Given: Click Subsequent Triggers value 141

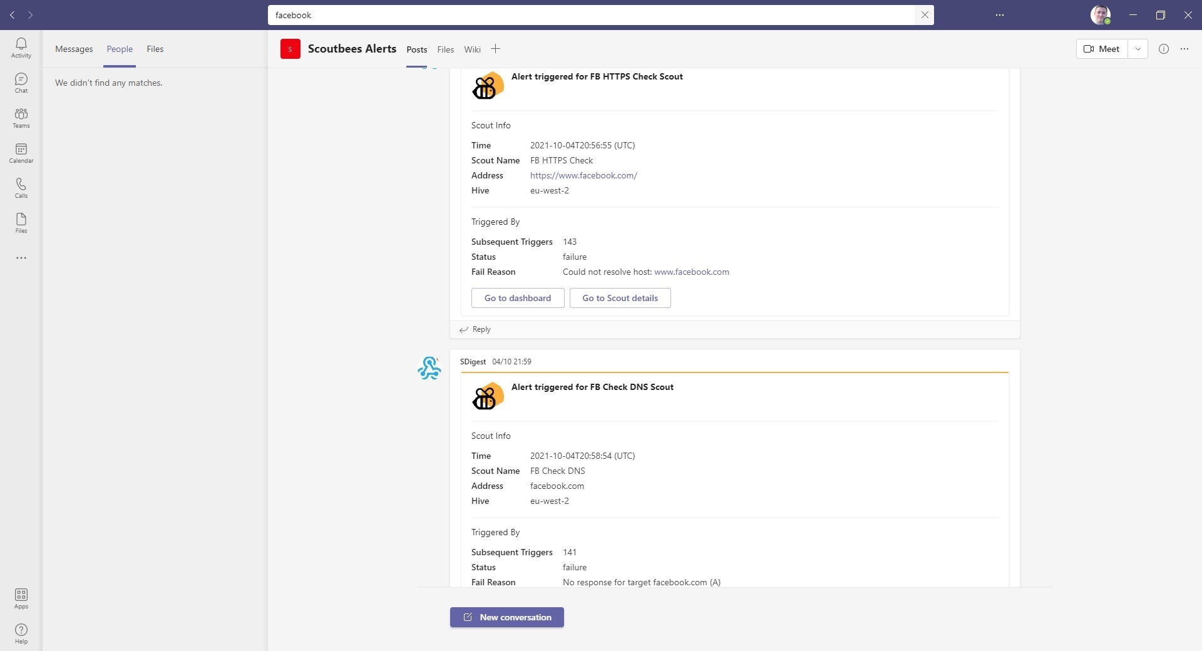Looking at the screenshot, I should 570,552.
